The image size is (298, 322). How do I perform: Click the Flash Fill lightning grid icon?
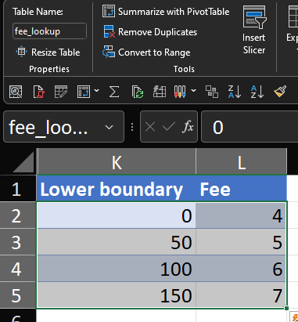pyautogui.click(x=160, y=92)
